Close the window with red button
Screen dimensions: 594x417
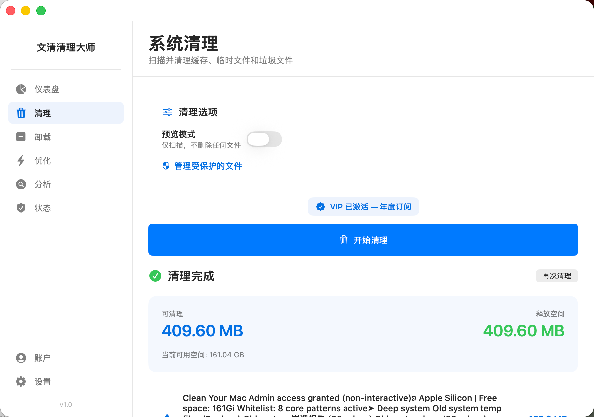[x=11, y=11]
